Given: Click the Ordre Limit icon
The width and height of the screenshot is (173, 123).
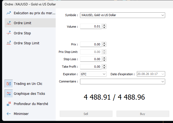Looking at the screenshot, I should (9, 23).
